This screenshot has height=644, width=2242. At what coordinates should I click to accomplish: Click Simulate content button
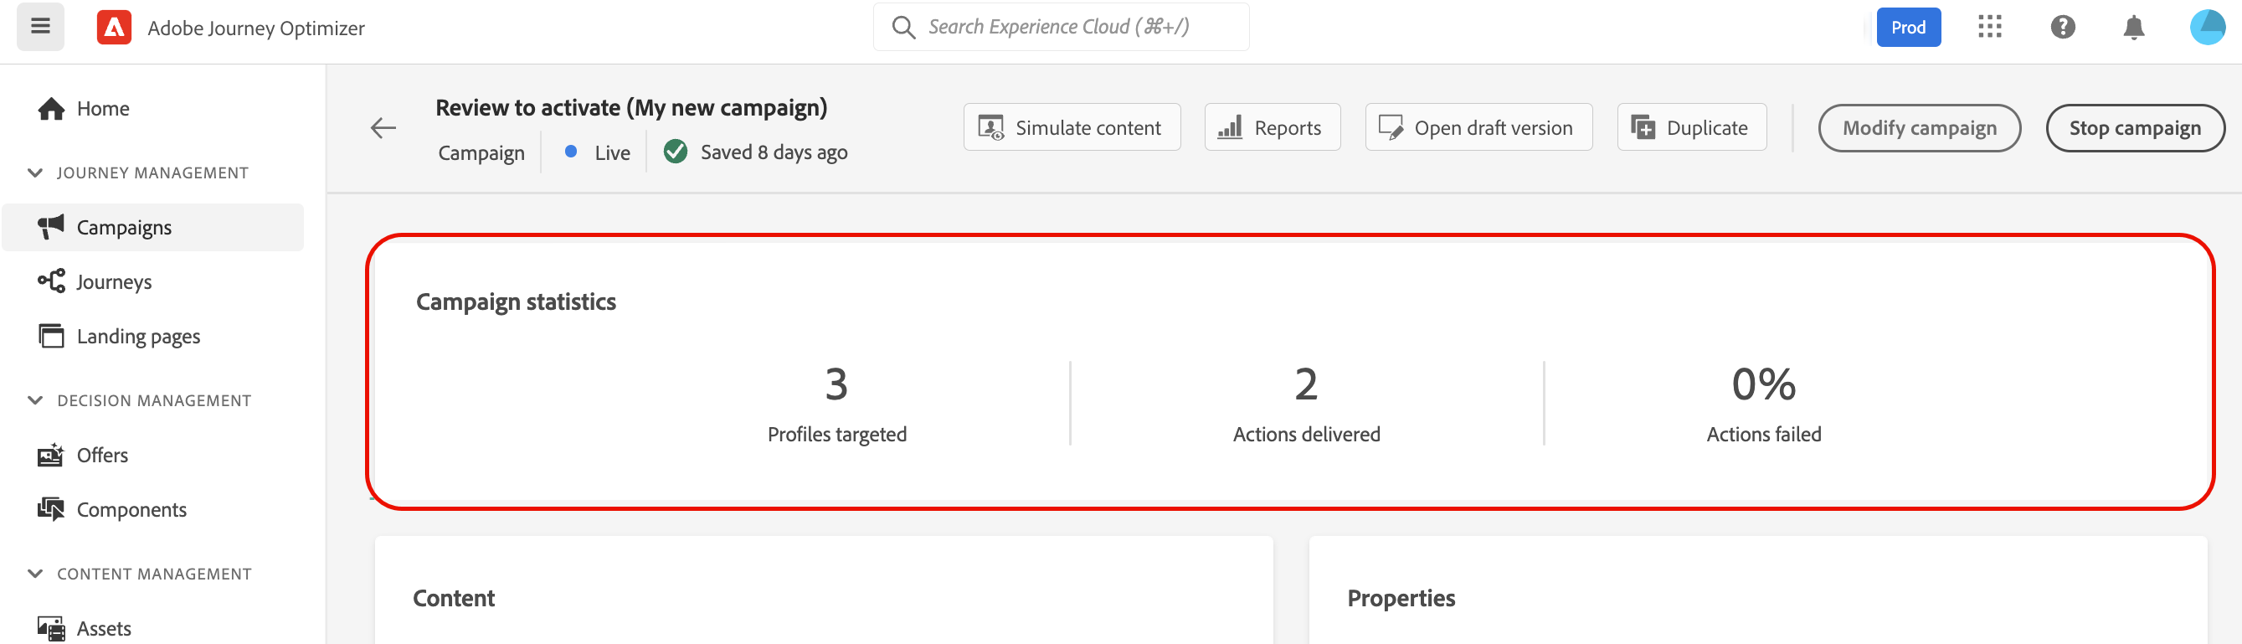tap(1072, 128)
